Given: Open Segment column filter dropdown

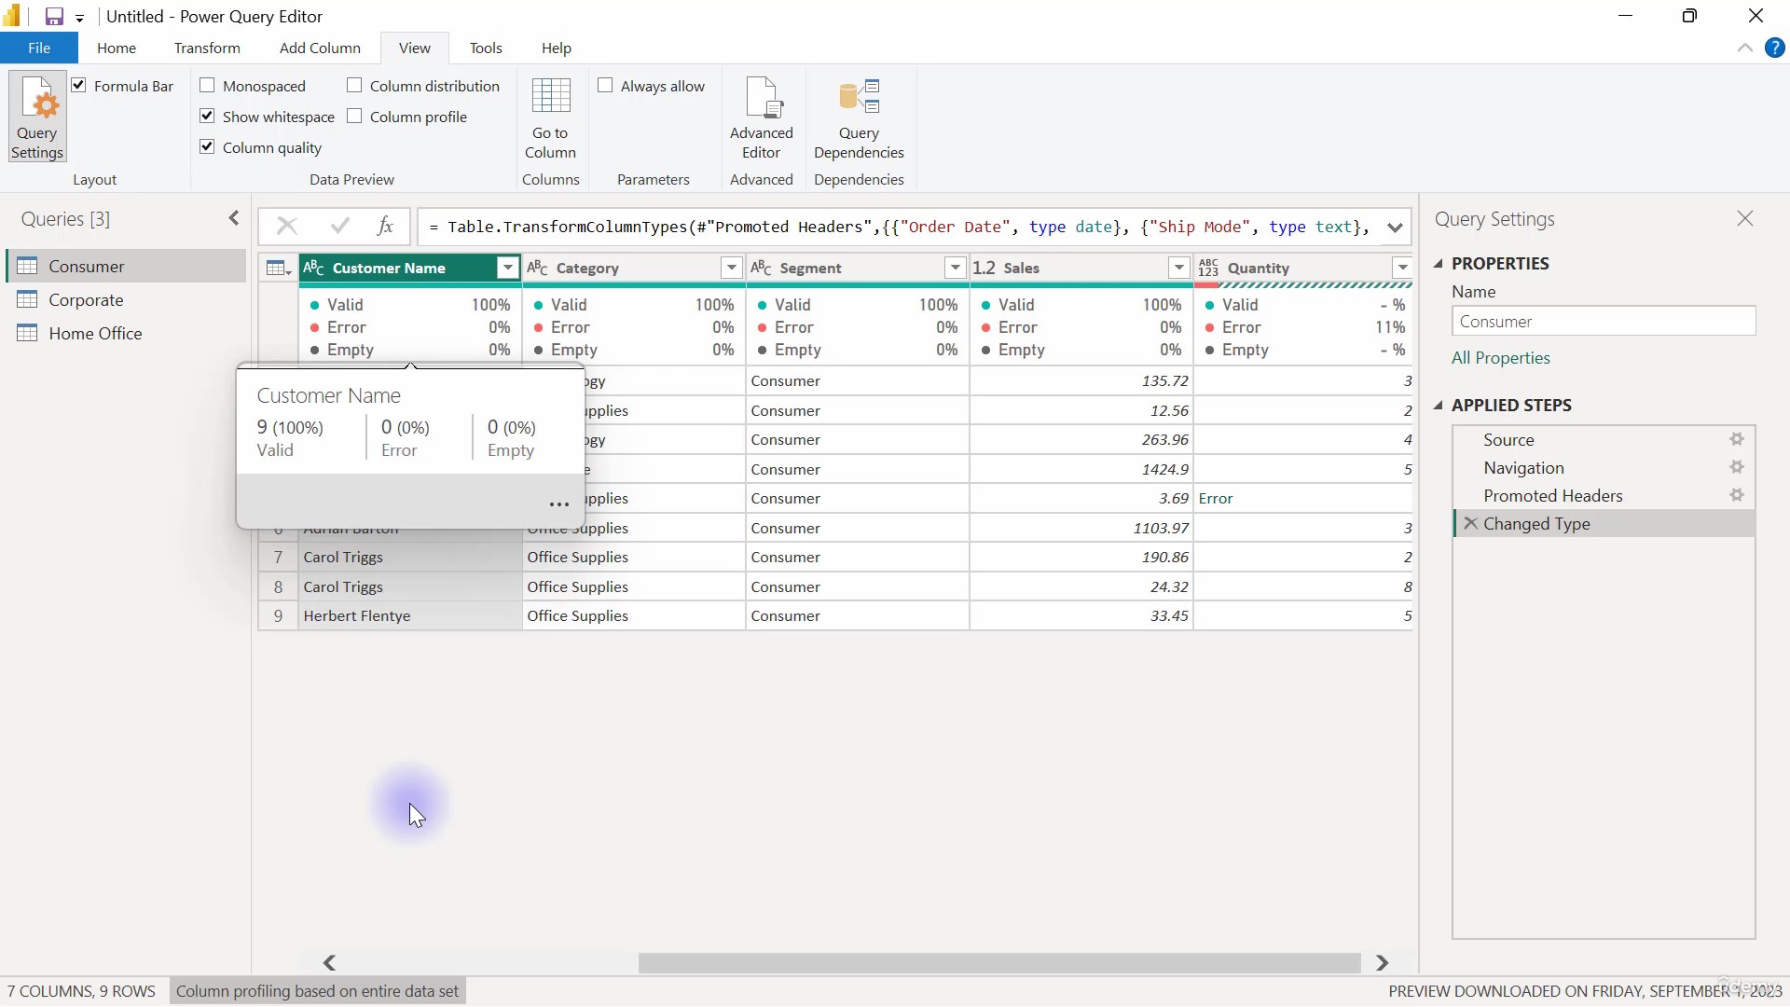Looking at the screenshot, I should coord(956,269).
